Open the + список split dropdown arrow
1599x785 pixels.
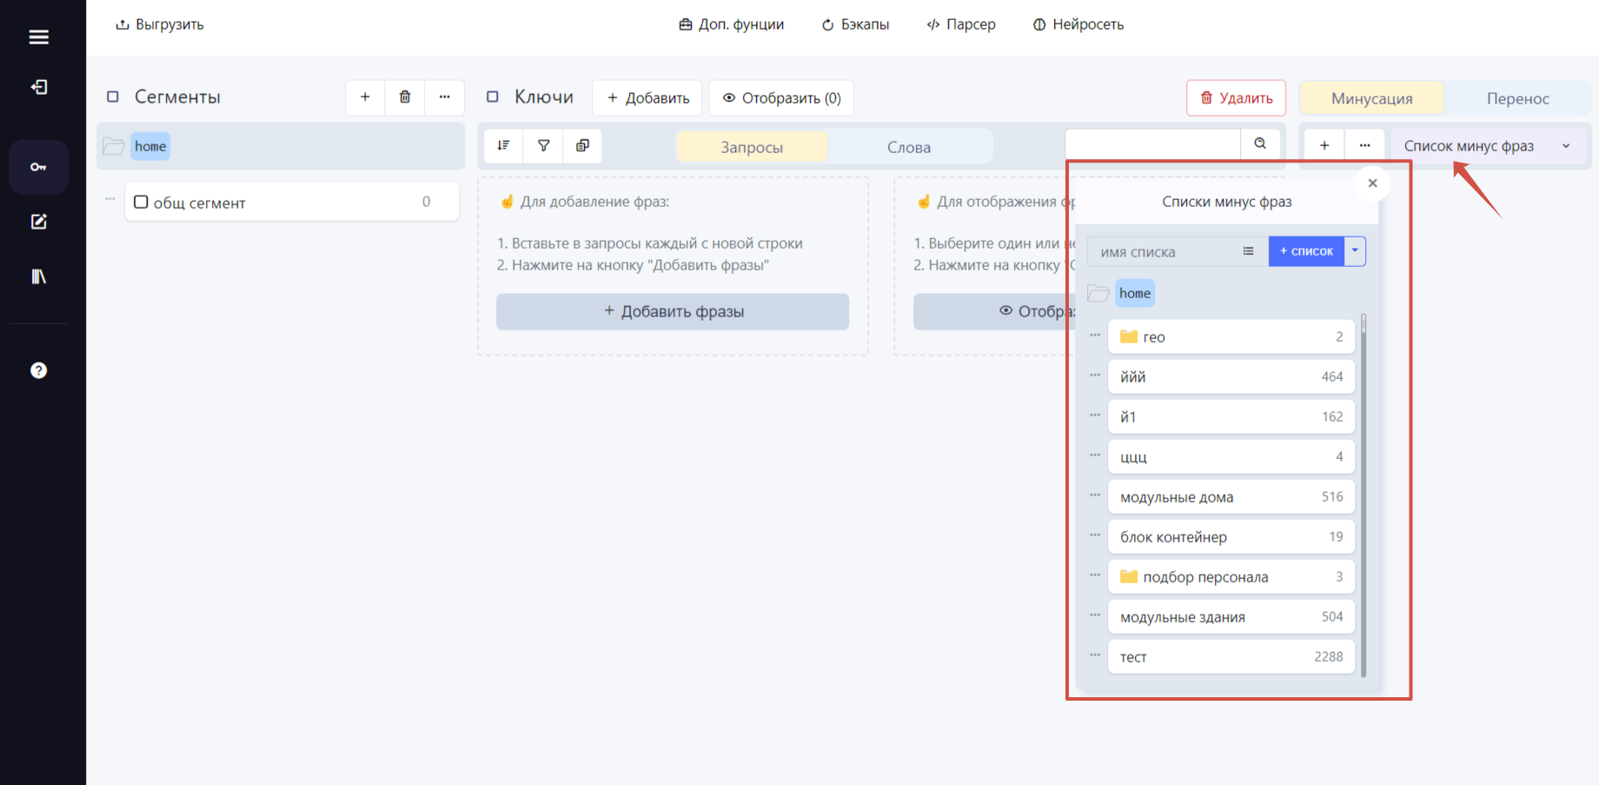[x=1355, y=251]
